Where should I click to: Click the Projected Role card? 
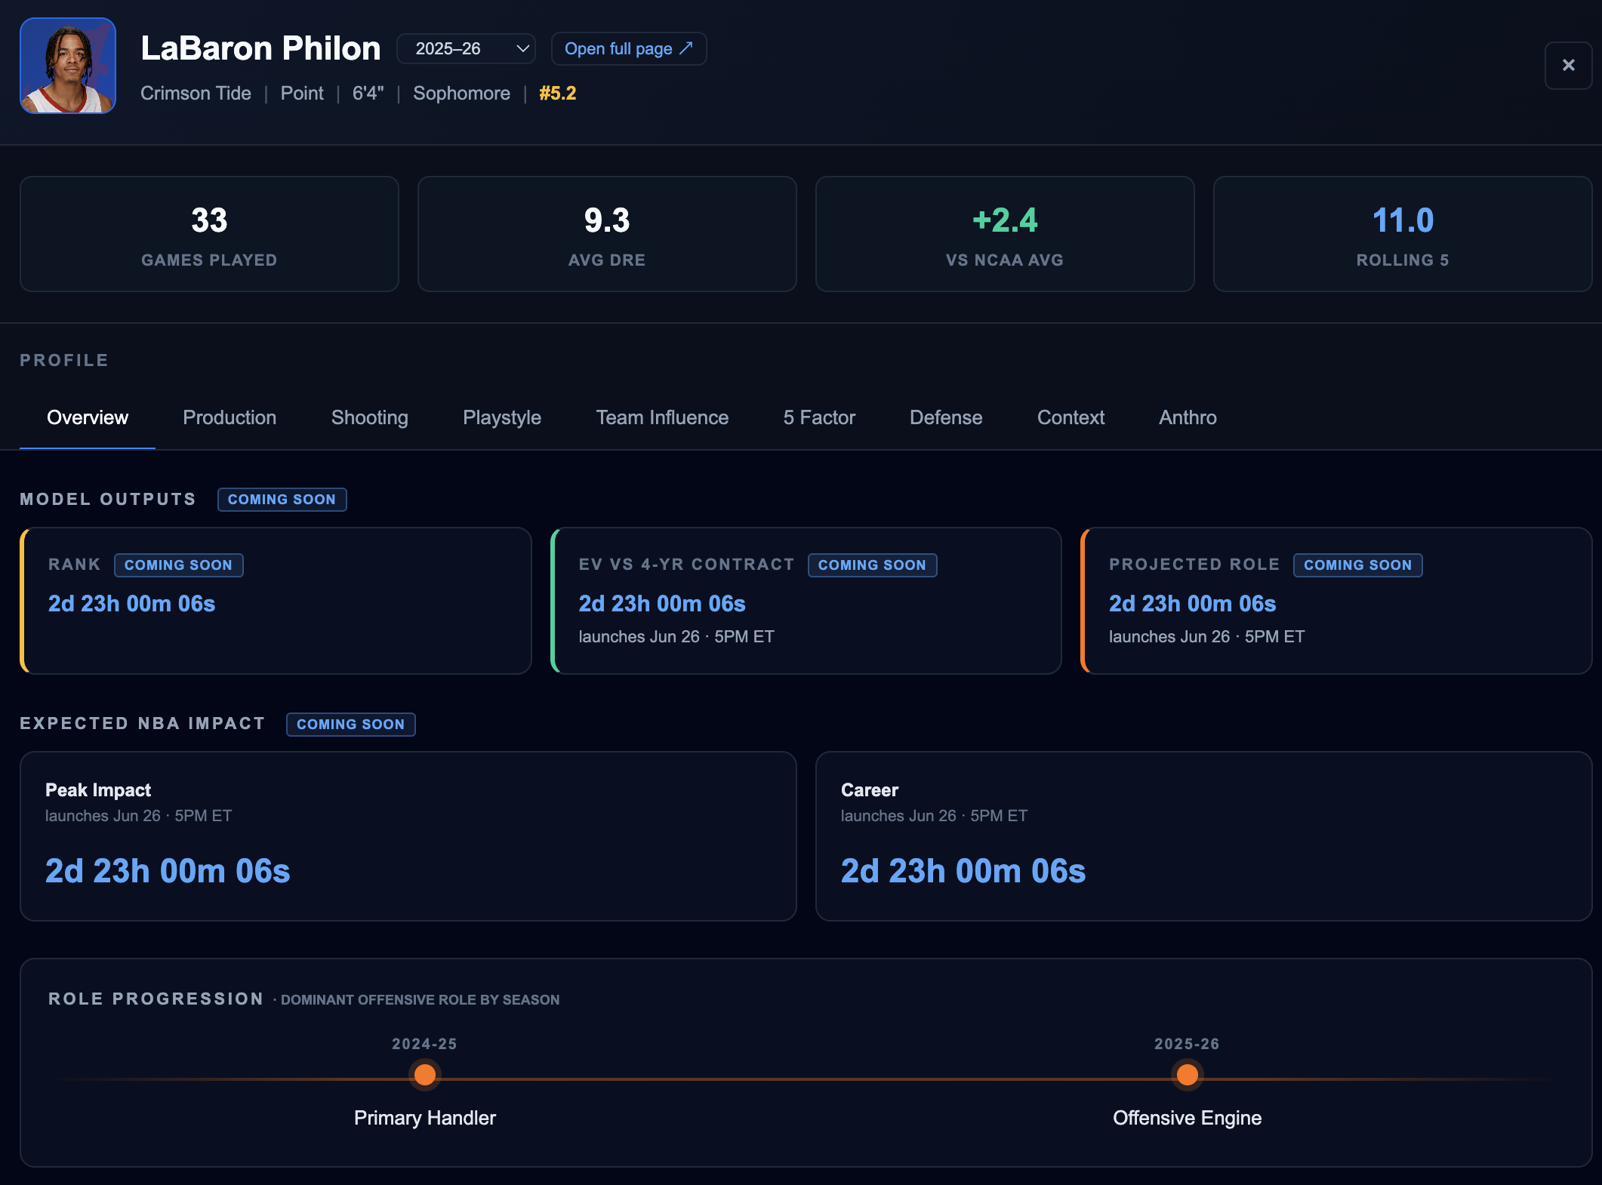coord(1336,601)
